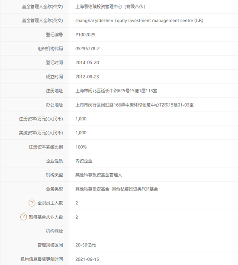Click last update date 2021-06-15
This screenshot has height=265, width=238.
[87, 259]
